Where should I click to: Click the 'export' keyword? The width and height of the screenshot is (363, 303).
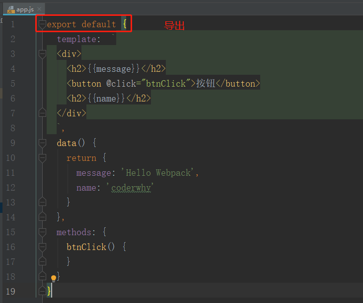point(62,24)
